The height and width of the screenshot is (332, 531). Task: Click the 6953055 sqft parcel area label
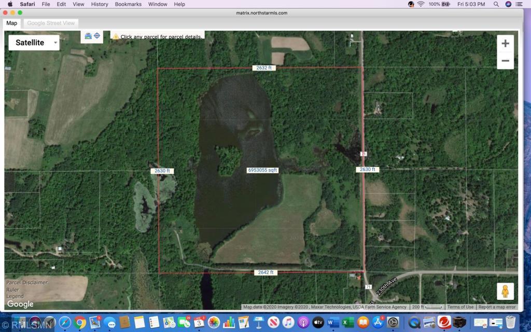point(263,170)
